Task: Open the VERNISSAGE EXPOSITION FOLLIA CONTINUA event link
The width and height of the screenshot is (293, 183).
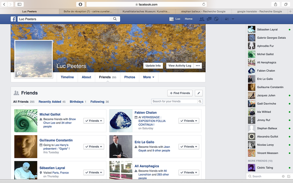Action: (x=152, y=121)
